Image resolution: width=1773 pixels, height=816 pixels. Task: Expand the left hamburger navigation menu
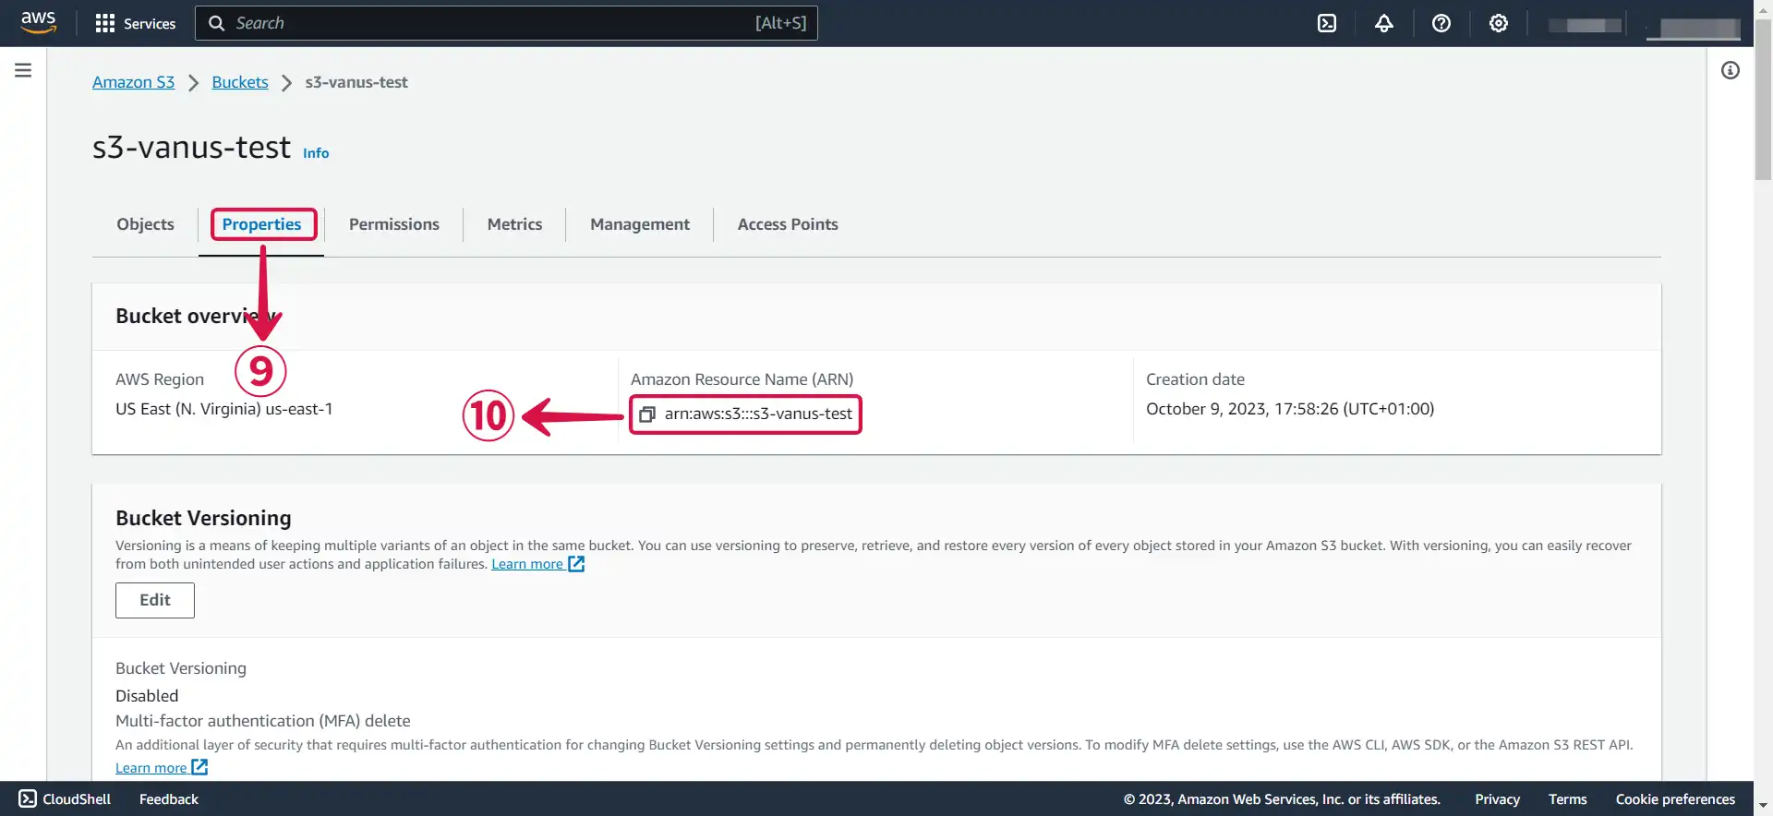pos(23,70)
